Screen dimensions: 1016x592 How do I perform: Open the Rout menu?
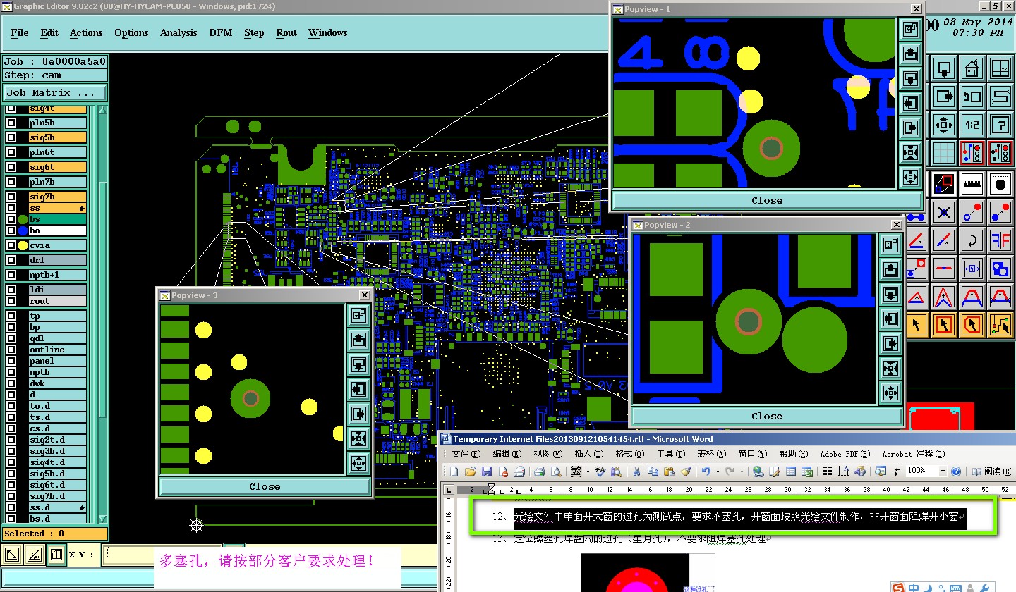click(x=286, y=32)
